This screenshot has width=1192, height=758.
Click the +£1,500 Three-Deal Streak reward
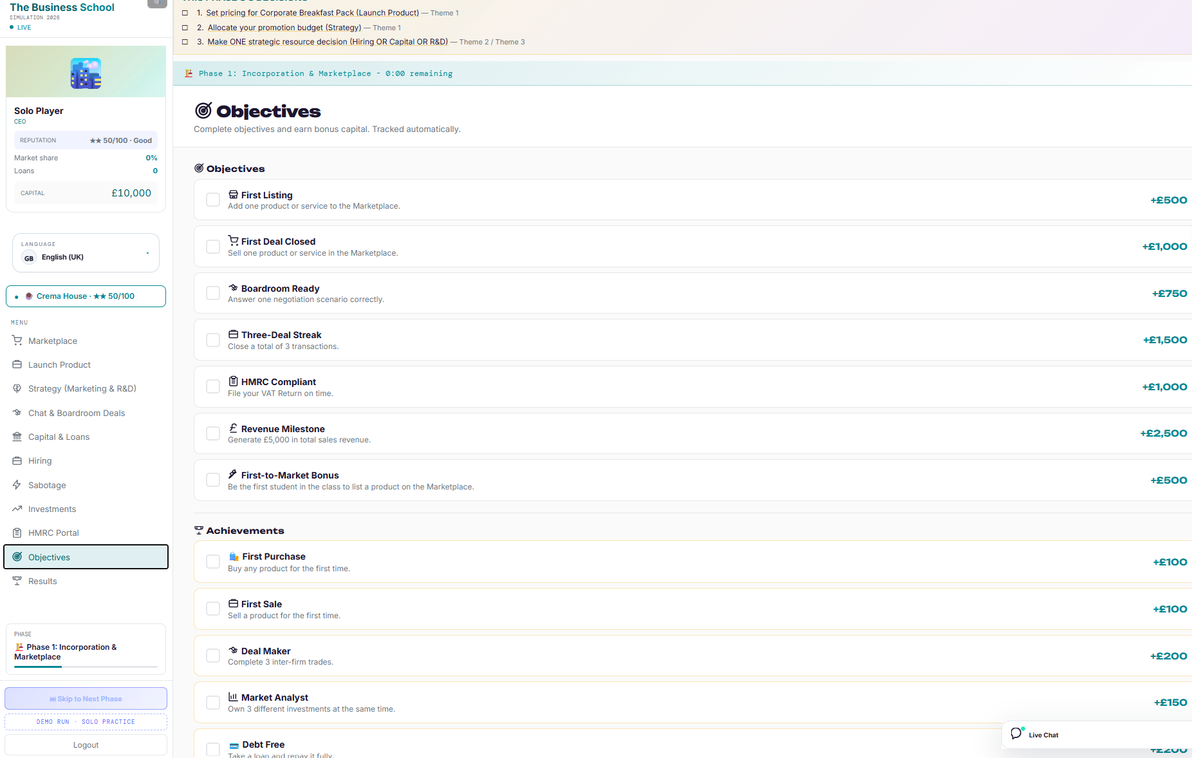coord(1165,340)
